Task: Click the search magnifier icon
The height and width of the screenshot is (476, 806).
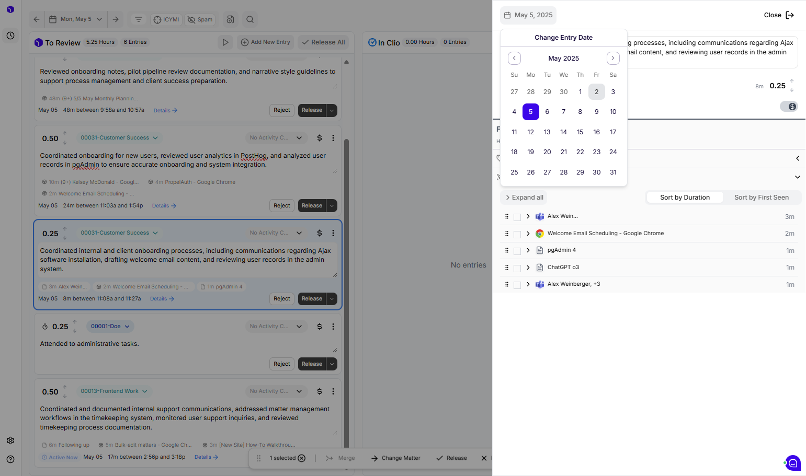Action: point(250,19)
